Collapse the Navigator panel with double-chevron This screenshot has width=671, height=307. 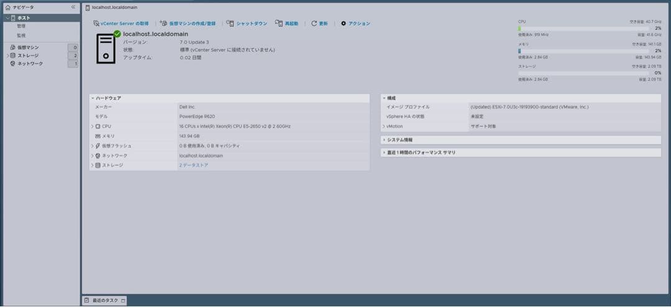[73, 7]
